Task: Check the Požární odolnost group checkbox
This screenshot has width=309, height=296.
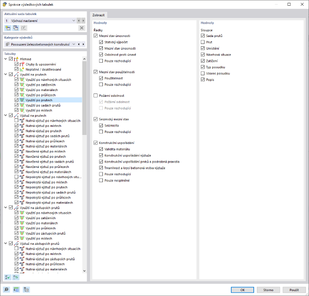Action: (96, 96)
